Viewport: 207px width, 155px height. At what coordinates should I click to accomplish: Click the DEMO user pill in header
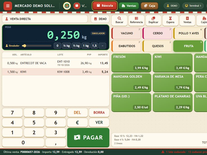(172, 6)
